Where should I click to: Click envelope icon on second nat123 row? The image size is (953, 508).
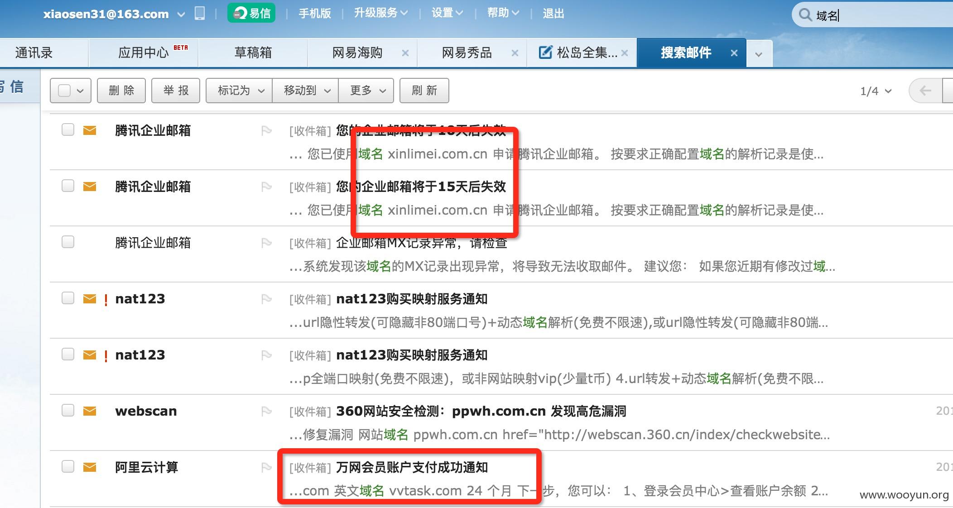pos(90,355)
